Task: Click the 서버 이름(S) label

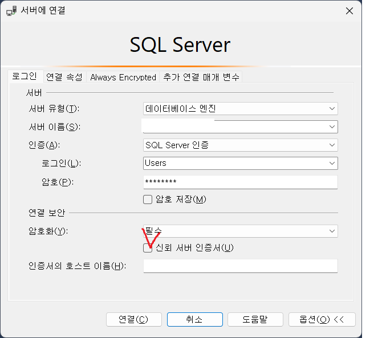Action: tap(55, 127)
